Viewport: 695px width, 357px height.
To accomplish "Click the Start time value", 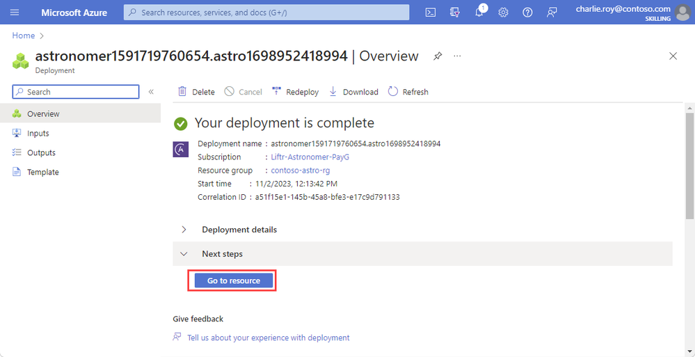I will coord(297,184).
